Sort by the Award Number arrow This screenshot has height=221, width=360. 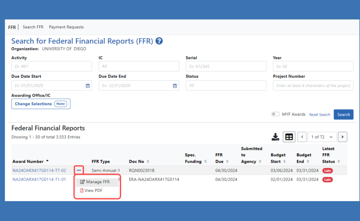pos(47,161)
